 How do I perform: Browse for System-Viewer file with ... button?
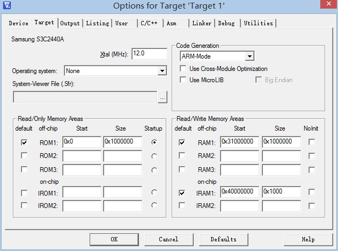pos(163,97)
